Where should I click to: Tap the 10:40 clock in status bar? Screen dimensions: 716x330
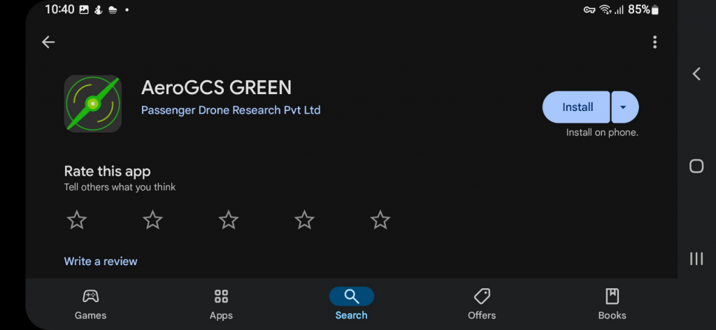(x=59, y=10)
